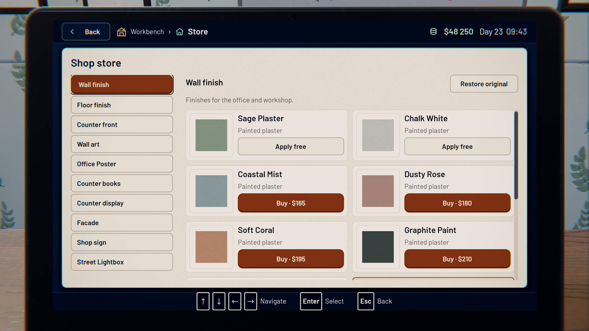Click the up arrow key hint
This screenshot has width=589, height=331.
pyautogui.click(x=203, y=301)
